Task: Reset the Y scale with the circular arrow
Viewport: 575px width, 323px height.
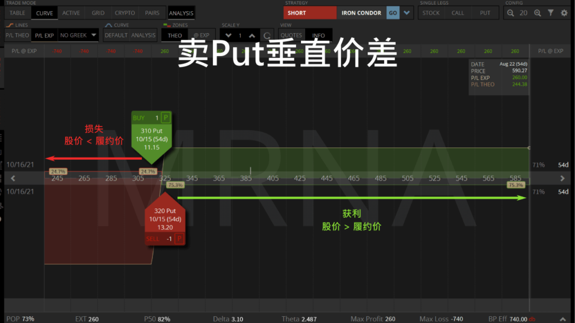Action: 267,35
